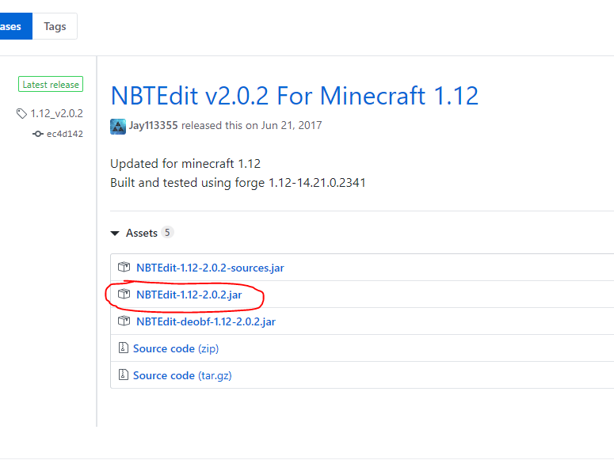This screenshot has width=614, height=460.
Task: Click the Latest release badge
Action: click(51, 84)
